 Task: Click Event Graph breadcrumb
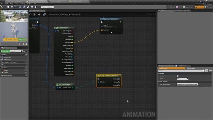76,14
